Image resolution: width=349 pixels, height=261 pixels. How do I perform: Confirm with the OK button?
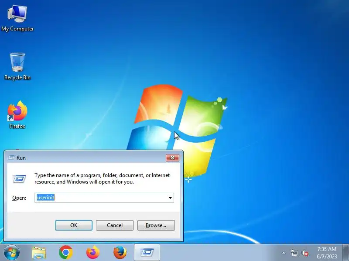pyautogui.click(x=74, y=225)
